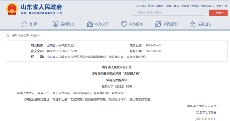Click the date 2022年11月24日 星期四
Viewport: 230px width, 121px height.
coord(150,6)
